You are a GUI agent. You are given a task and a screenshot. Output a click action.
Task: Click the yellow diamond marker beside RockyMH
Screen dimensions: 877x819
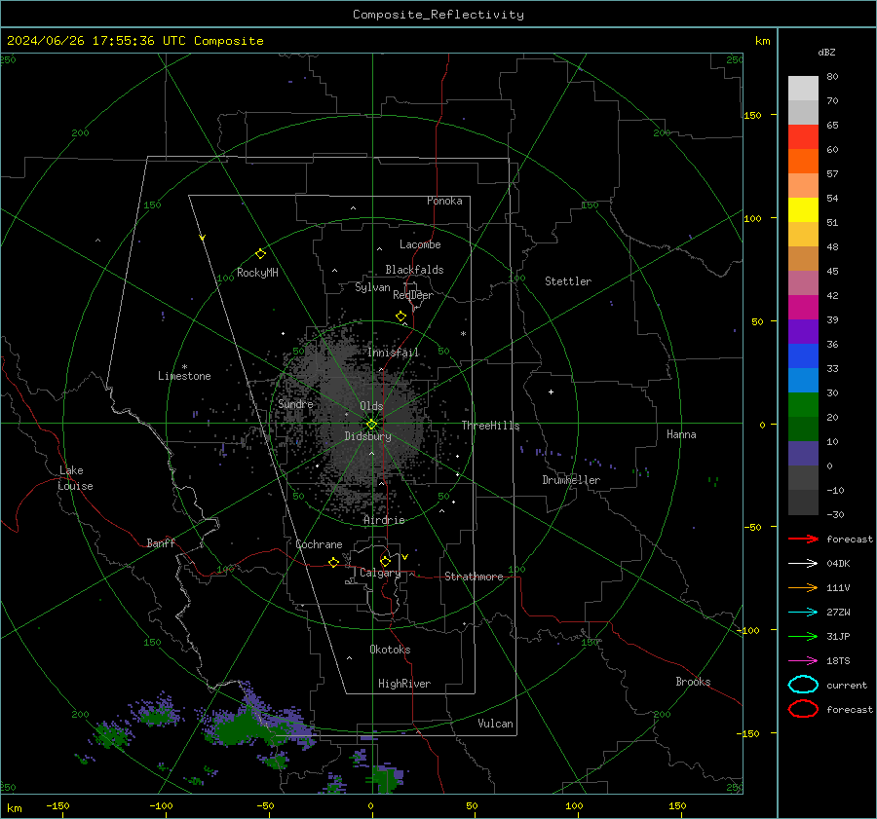(260, 254)
